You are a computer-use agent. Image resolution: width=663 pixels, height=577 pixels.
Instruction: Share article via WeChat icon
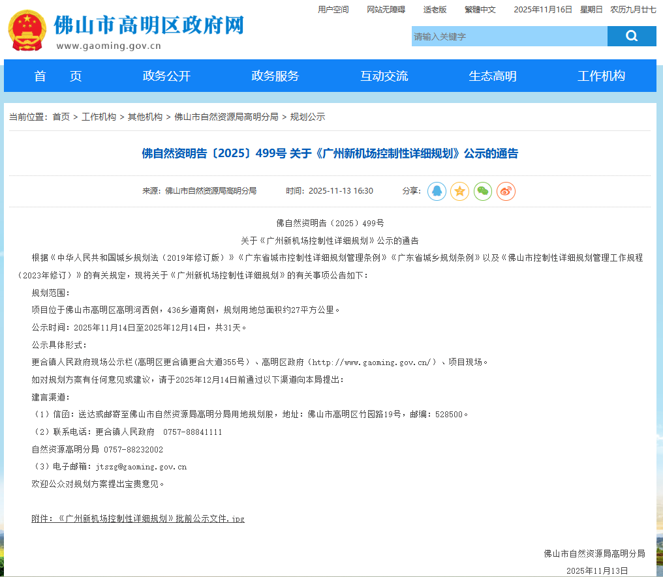click(x=483, y=191)
